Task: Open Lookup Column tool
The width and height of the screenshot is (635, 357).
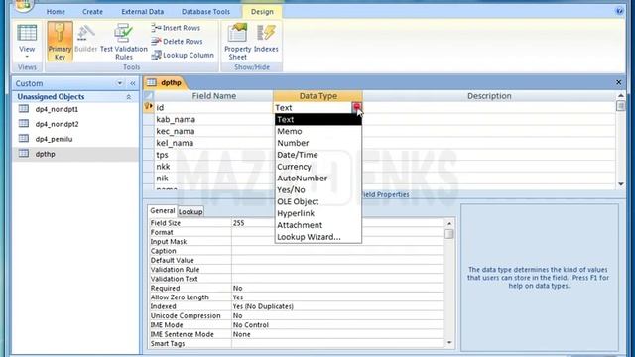Action: click(x=183, y=56)
